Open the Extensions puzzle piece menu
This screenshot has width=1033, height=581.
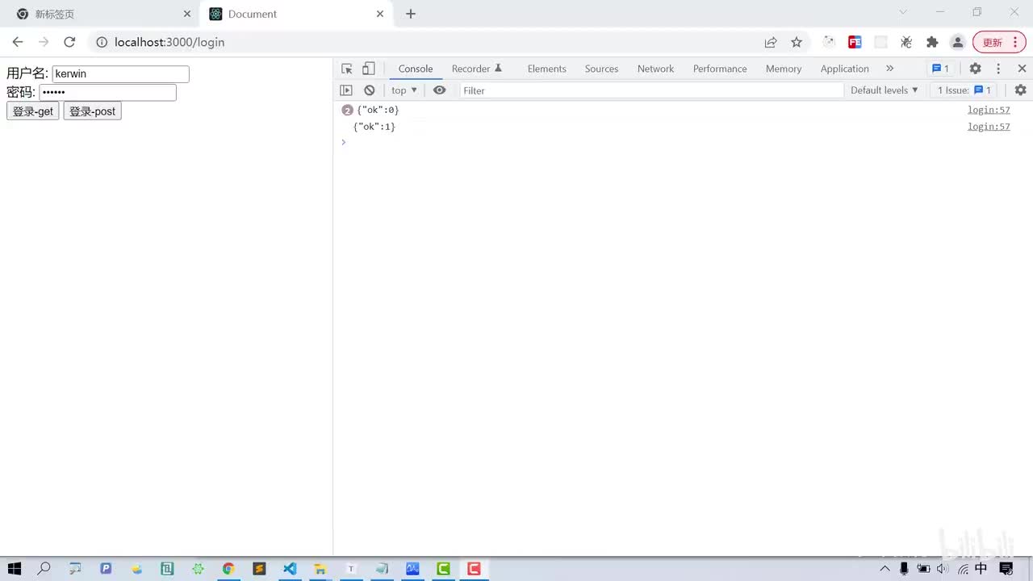click(x=932, y=42)
